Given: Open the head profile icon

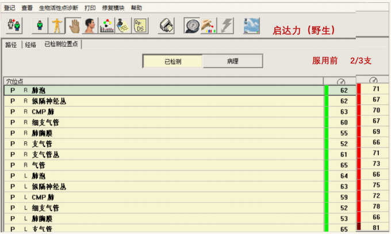Looking at the screenshot, I should click(x=89, y=25).
